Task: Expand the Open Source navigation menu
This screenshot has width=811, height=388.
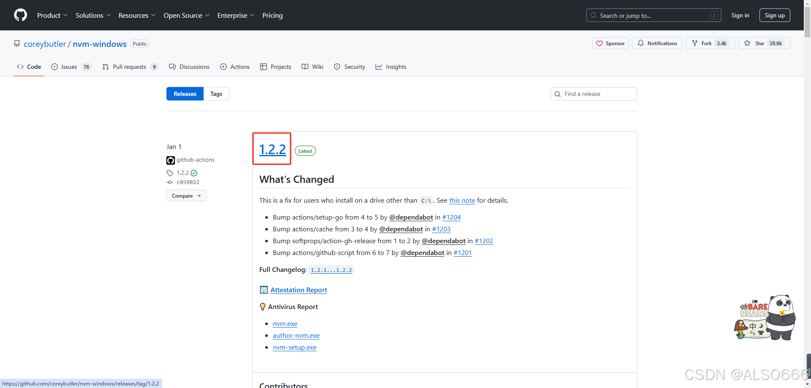Action: point(186,15)
